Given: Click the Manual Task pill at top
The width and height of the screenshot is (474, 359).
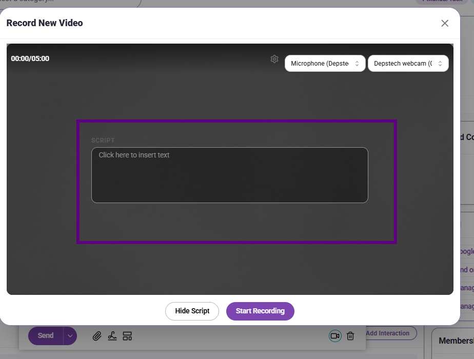Looking at the screenshot, I should [x=442, y=1].
